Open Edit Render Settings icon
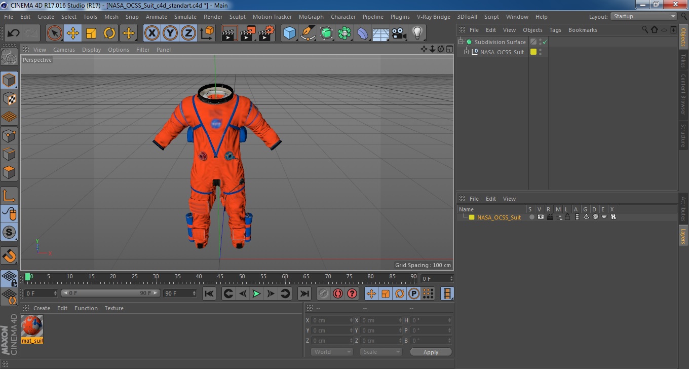The image size is (689, 369). [x=266, y=33]
